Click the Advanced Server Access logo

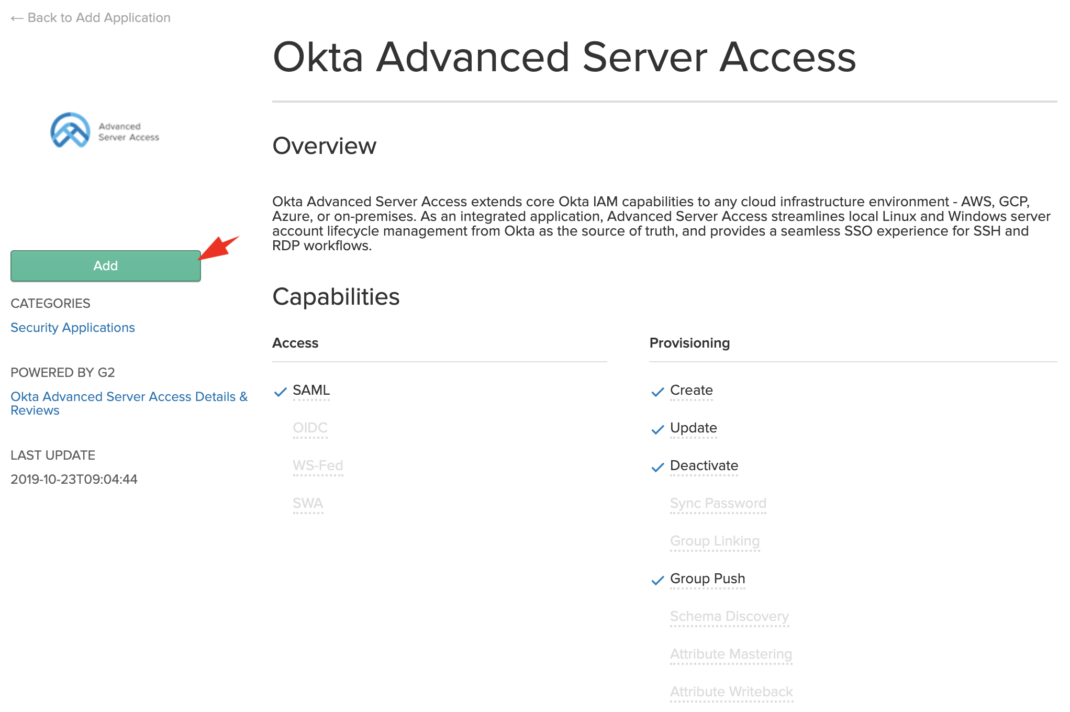pos(105,131)
